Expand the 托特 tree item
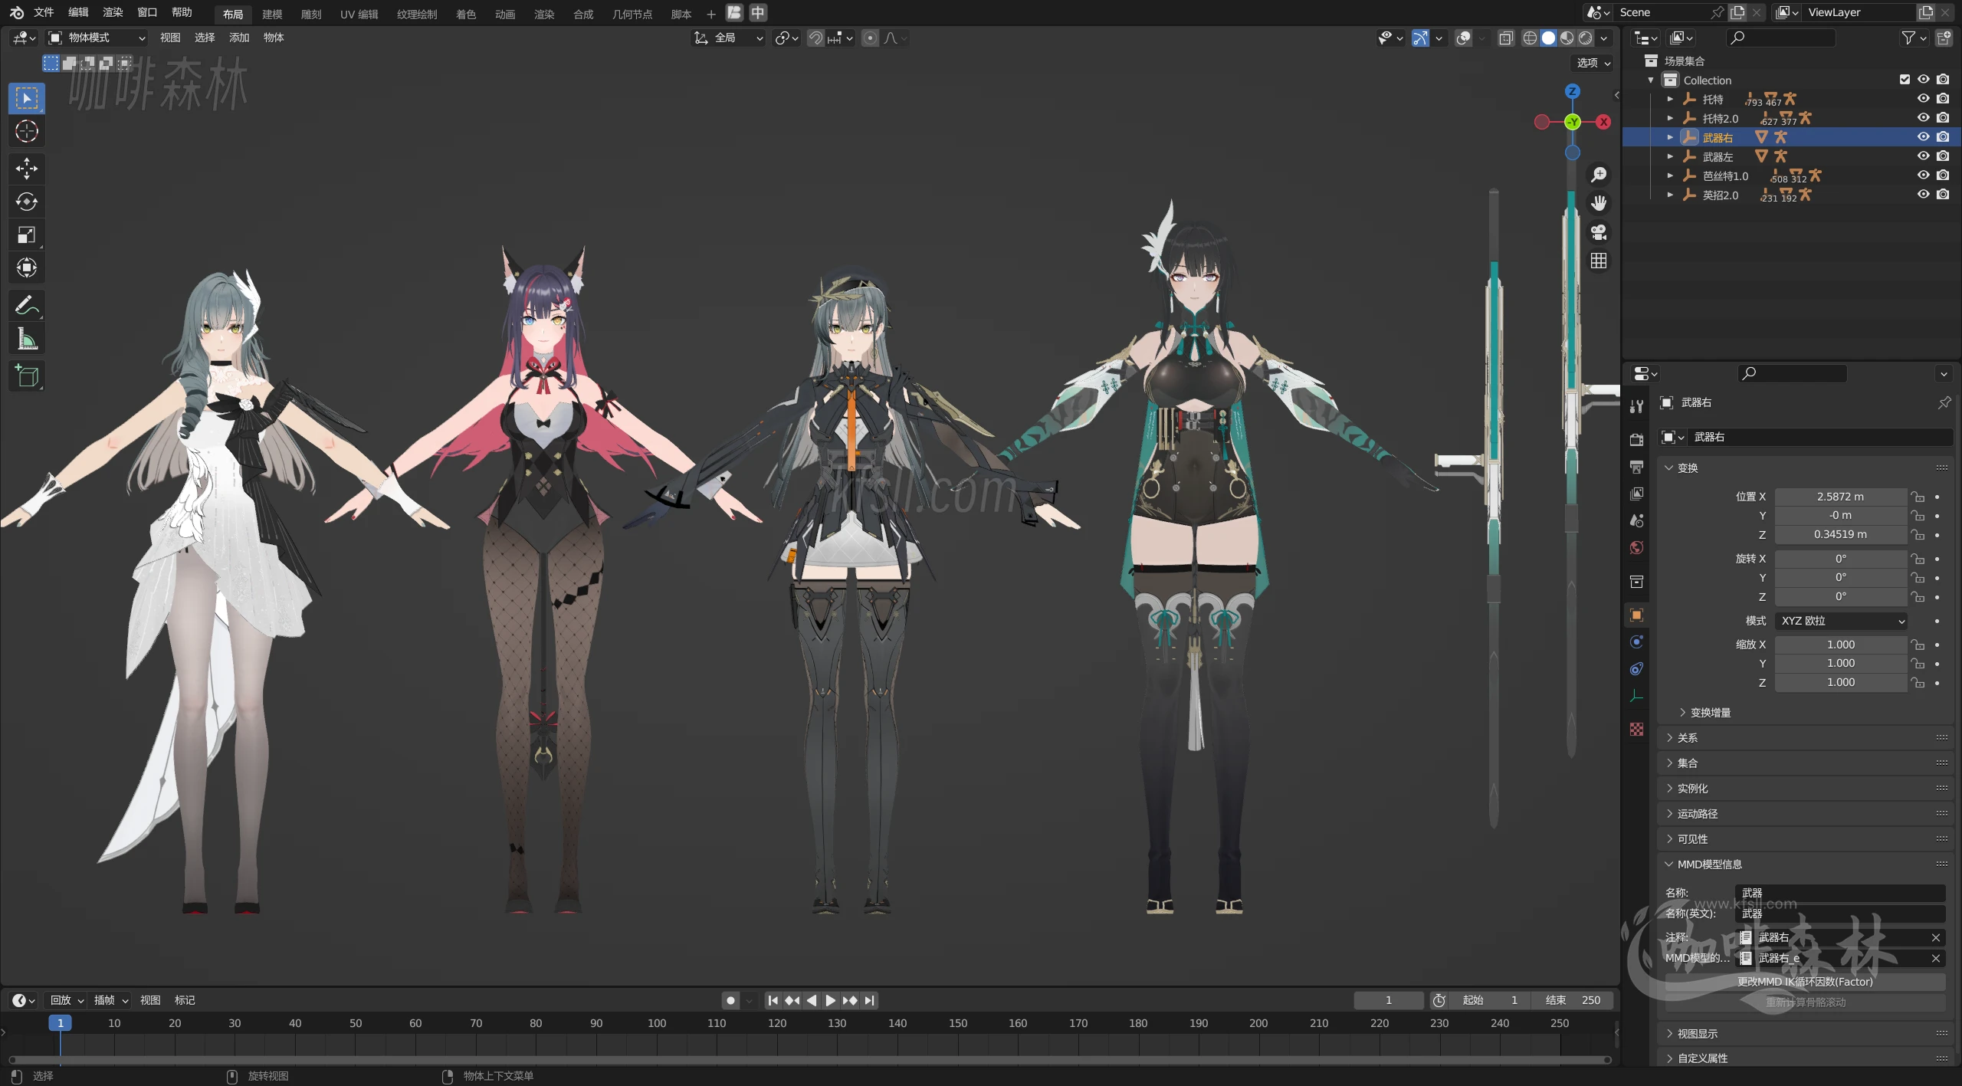The image size is (1962, 1086). tap(1670, 99)
